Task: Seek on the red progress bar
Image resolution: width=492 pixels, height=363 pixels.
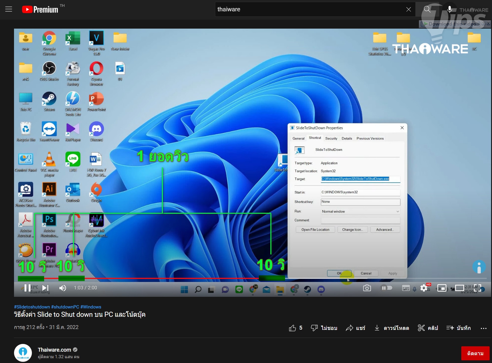Action: click(x=149, y=278)
